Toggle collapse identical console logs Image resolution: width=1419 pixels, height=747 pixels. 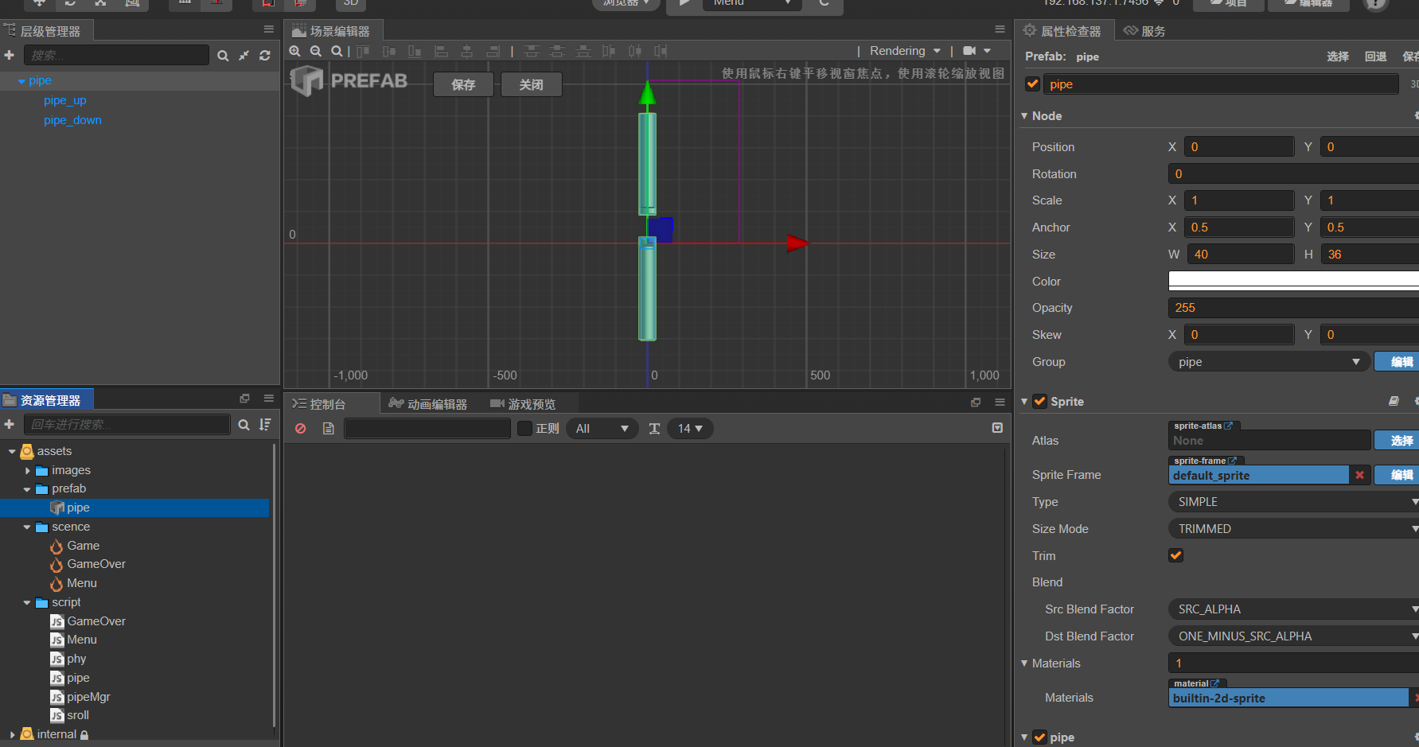tap(997, 428)
